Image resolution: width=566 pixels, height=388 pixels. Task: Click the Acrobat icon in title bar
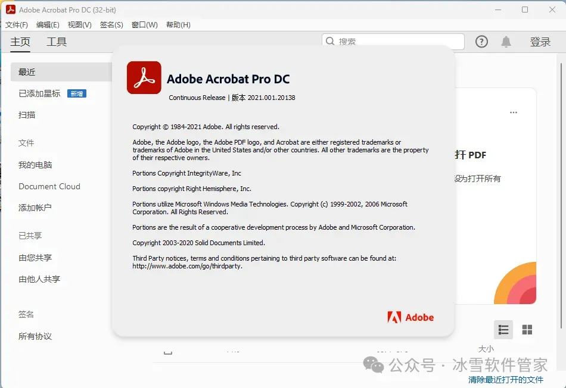click(x=11, y=10)
